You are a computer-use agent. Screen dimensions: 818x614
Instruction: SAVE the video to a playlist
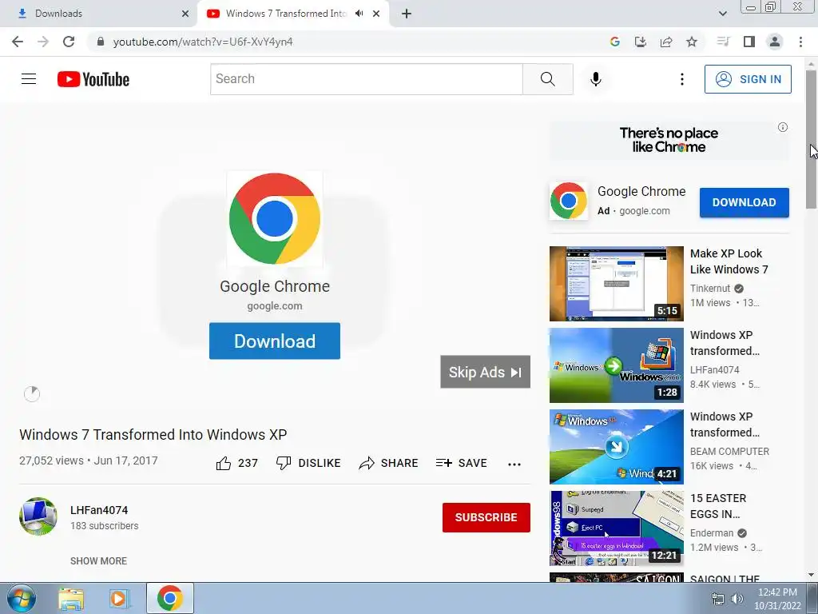pyautogui.click(x=461, y=463)
